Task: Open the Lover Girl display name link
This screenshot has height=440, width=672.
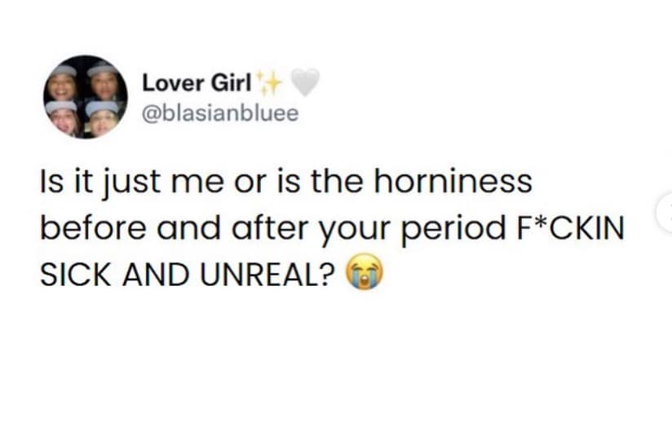Action: 195,83
